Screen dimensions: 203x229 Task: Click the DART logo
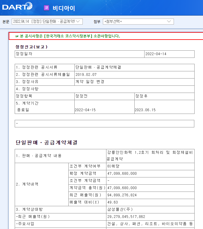tap(17, 6)
